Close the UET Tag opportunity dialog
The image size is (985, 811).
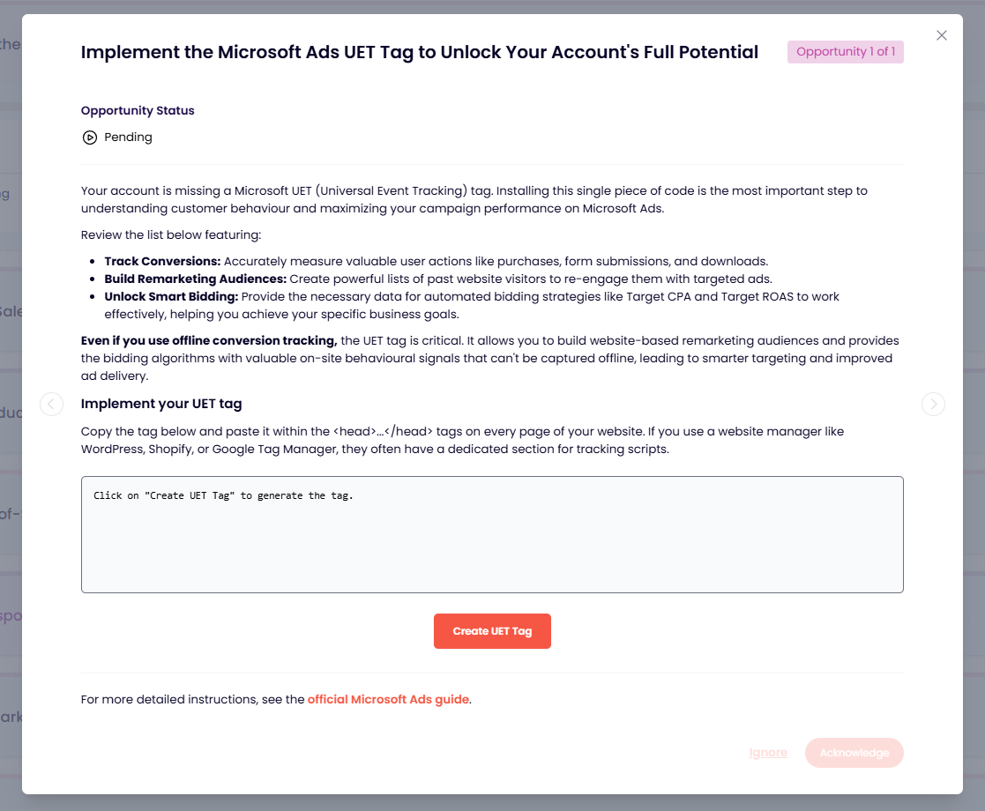[x=941, y=35]
